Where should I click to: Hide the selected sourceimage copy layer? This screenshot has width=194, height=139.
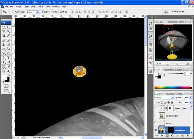[x=156, y=130]
